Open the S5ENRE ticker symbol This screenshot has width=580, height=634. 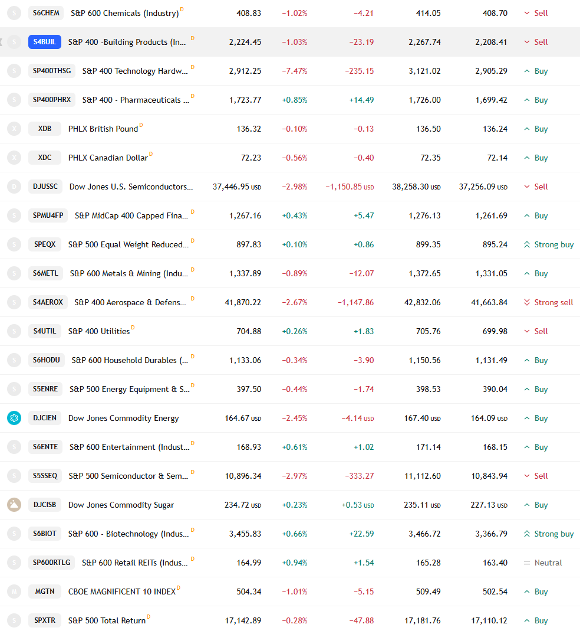tap(45, 389)
